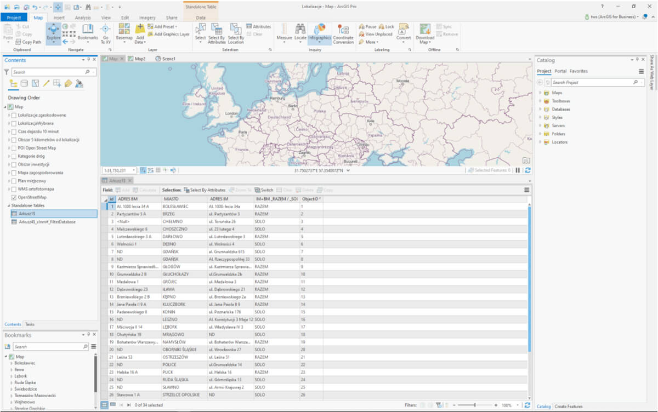
Task: Switch to the Insert ribbon tab
Action: click(59, 18)
